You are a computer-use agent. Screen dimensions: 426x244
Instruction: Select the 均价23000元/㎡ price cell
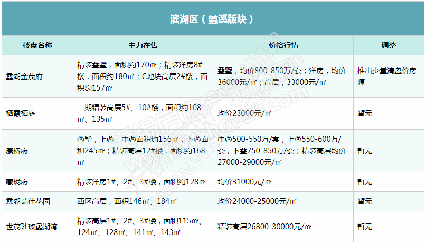(244, 113)
